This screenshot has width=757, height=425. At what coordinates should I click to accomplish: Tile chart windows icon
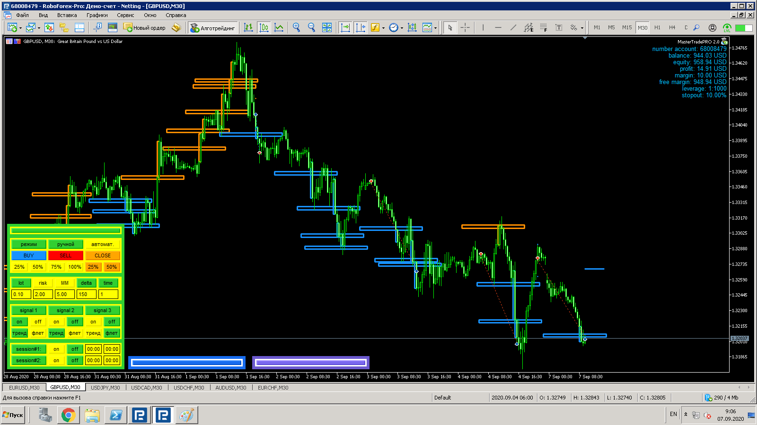click(327, 28)
